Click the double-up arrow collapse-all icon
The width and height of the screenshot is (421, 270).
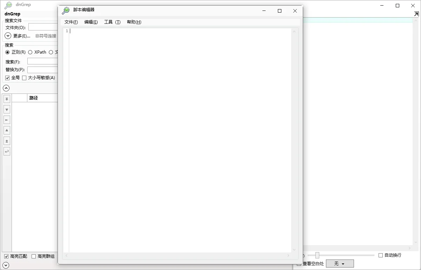tap(7, 141)
